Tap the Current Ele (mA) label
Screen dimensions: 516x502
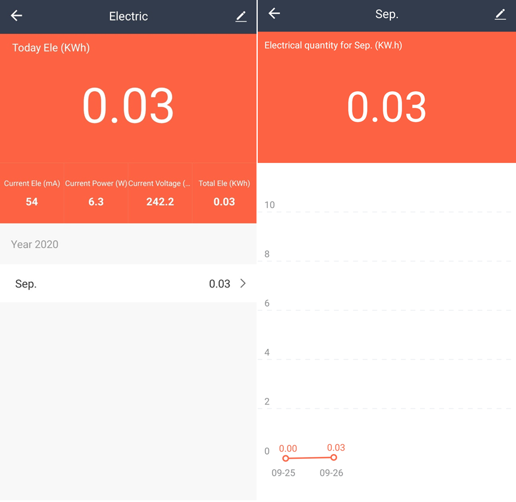click(x=32, y=184)
